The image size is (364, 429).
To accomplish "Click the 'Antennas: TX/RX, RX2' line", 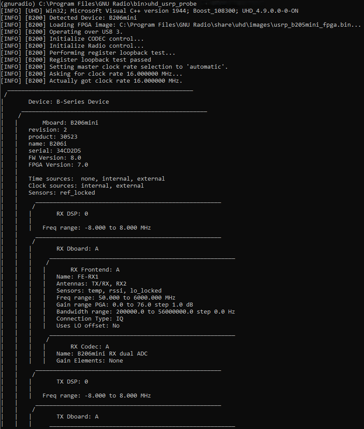I will 91,283.
